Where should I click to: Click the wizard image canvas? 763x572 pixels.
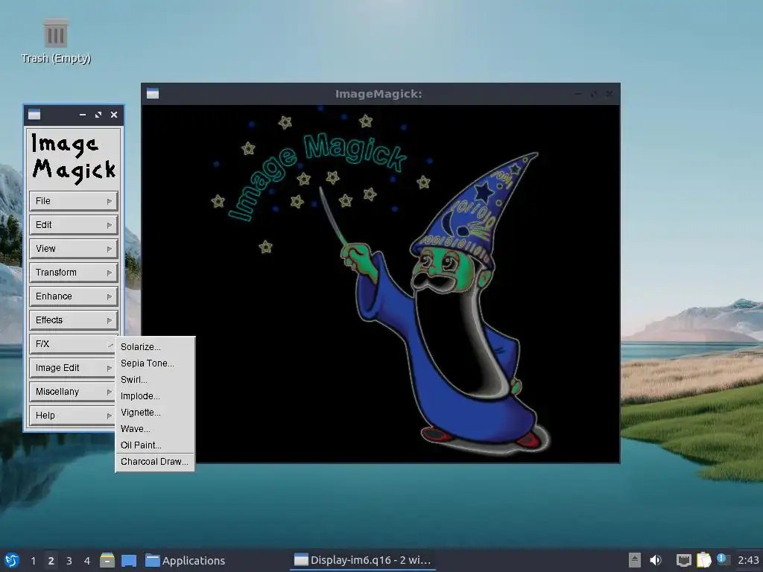381,284
